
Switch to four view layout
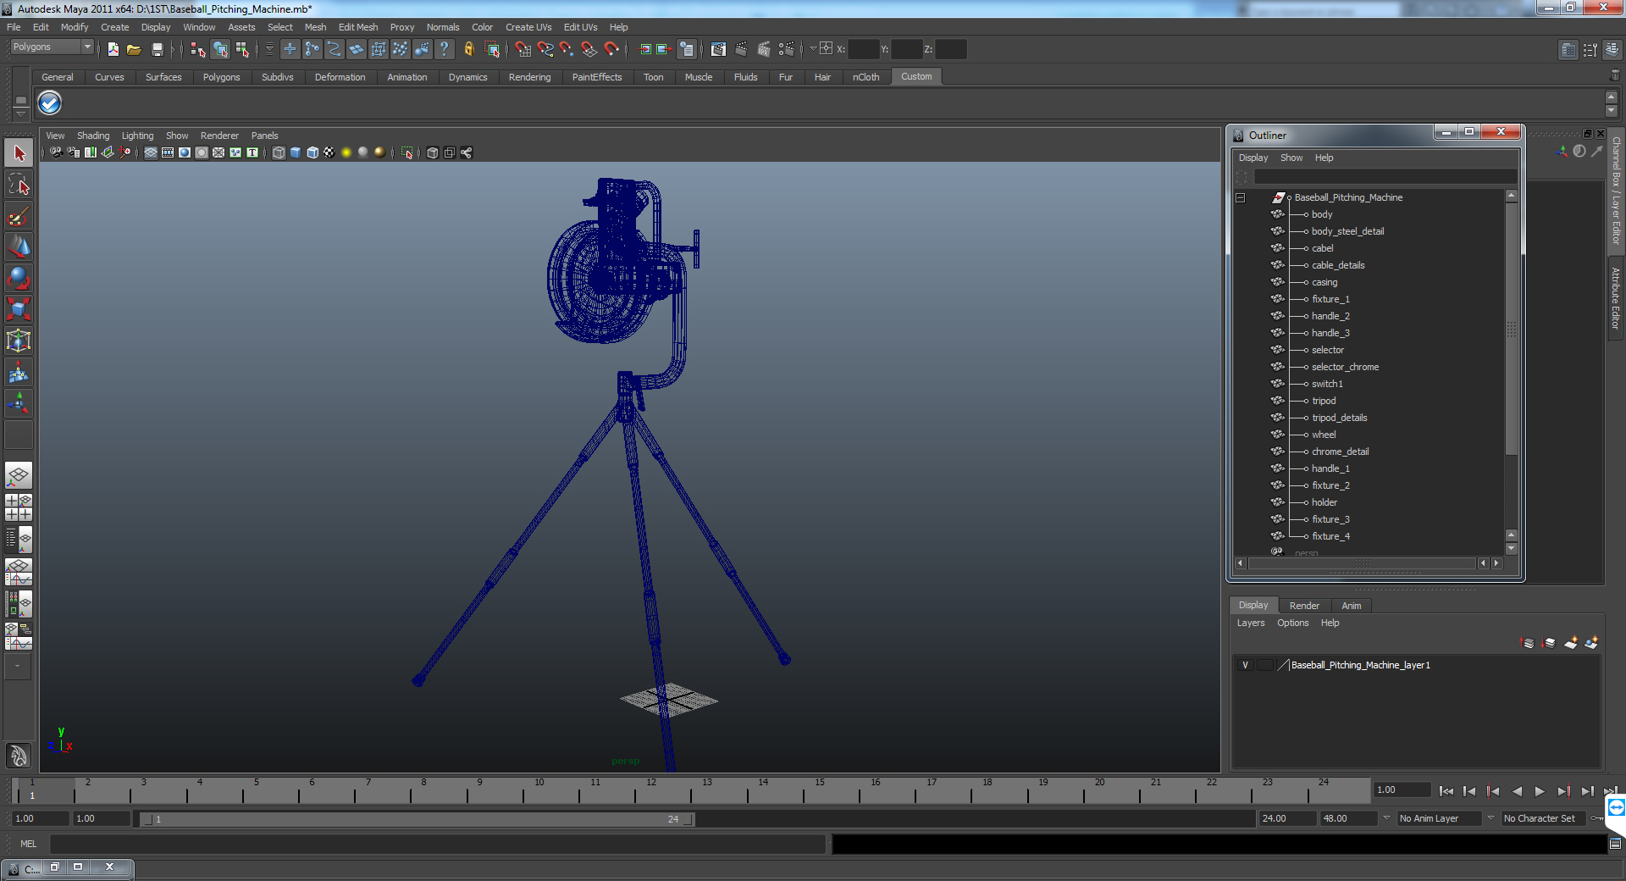click(19, 507)
